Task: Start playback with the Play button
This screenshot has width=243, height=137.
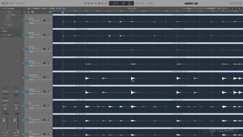Action: coord(96,3)
